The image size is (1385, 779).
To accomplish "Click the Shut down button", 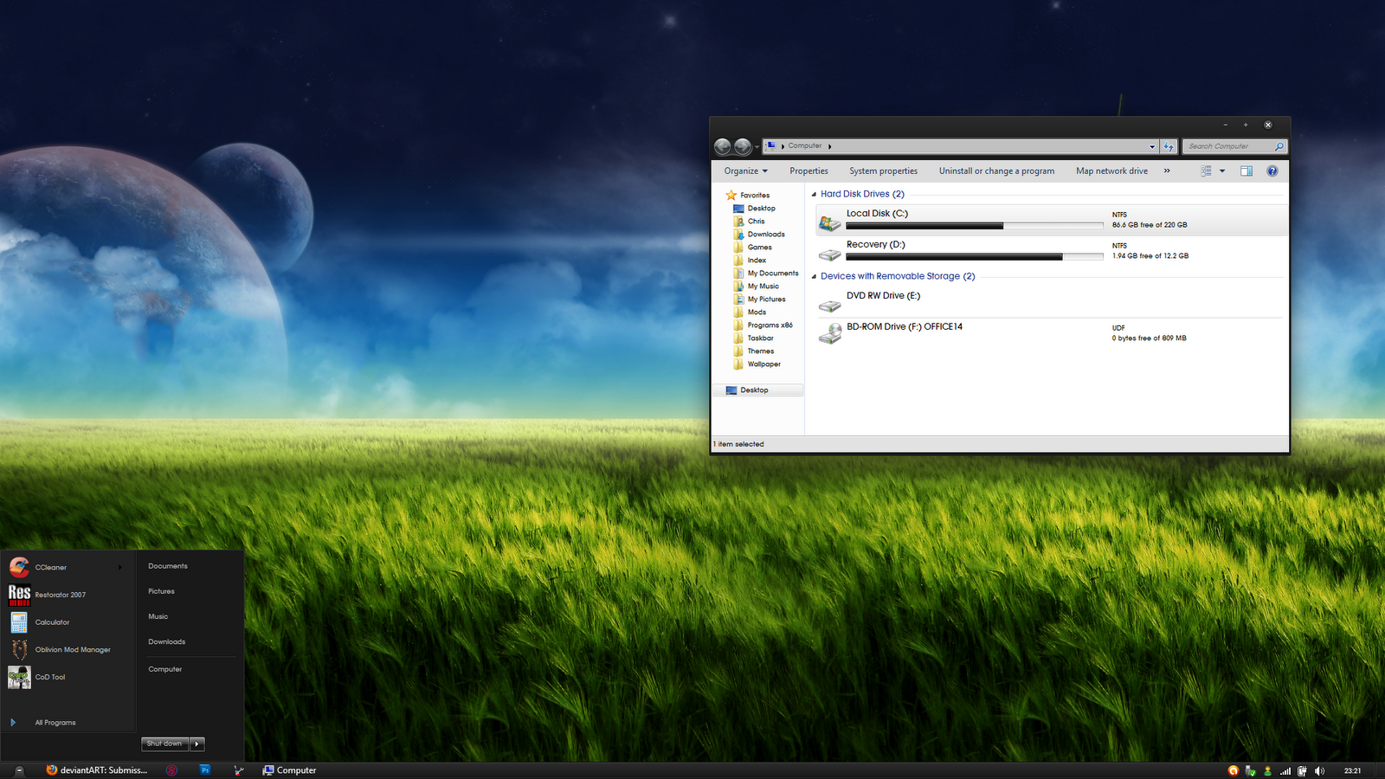I will 164,744.
